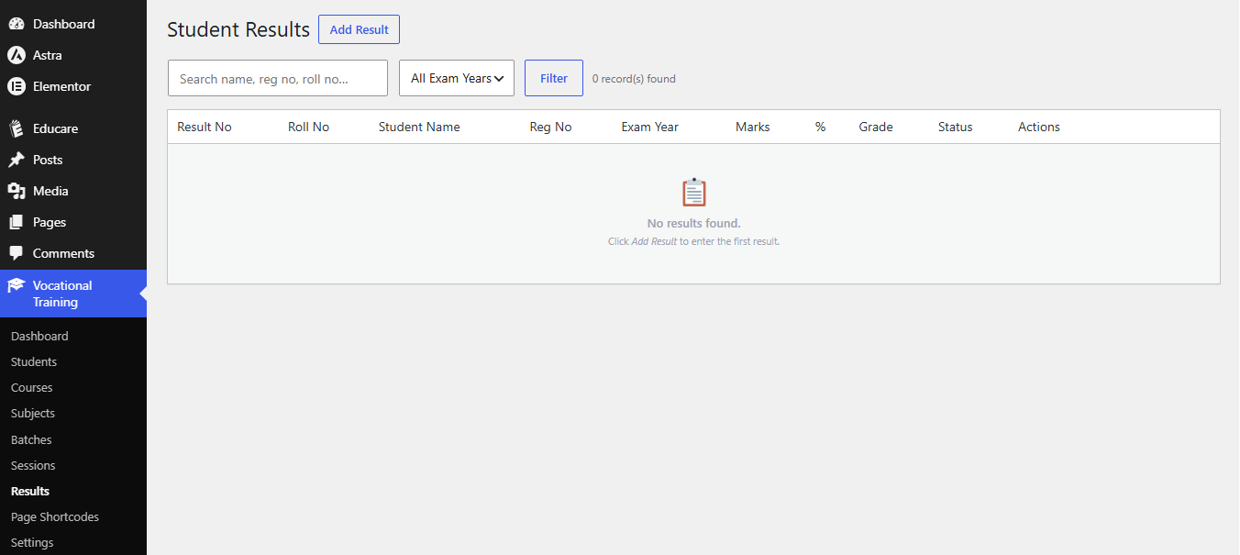The width and height of the screenshot is (1240, 555).
Task: Click the Filter button
Action: tap(554, 78)
